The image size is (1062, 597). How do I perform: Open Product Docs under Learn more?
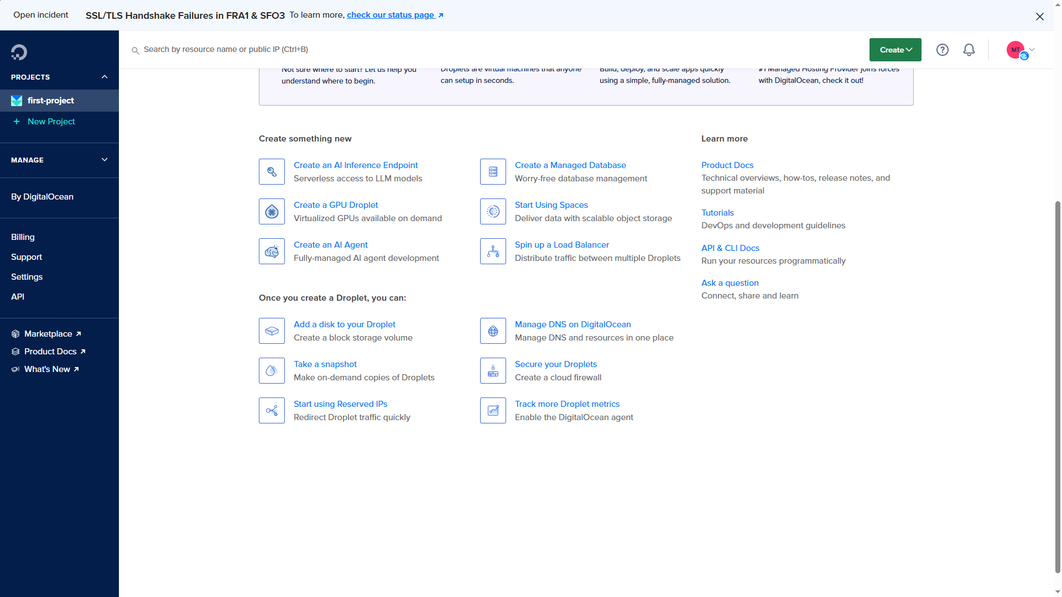727,165
